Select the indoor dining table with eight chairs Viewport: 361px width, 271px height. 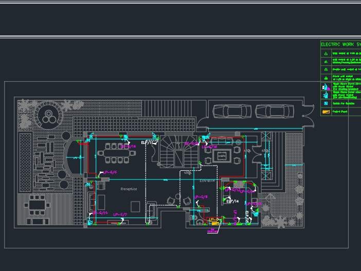pos(117,153)
